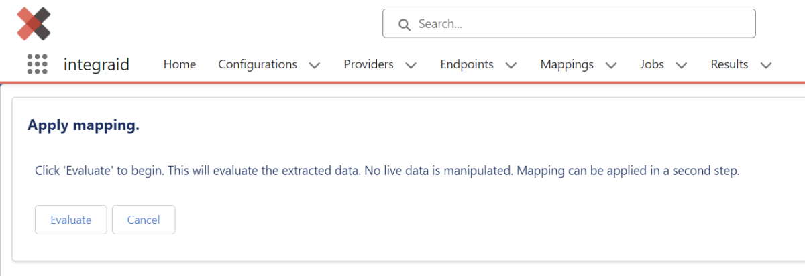The width and height of the screenshot is (805, 276).
Task: Cancel the apply mapping dialog
Action: (144, 220)
